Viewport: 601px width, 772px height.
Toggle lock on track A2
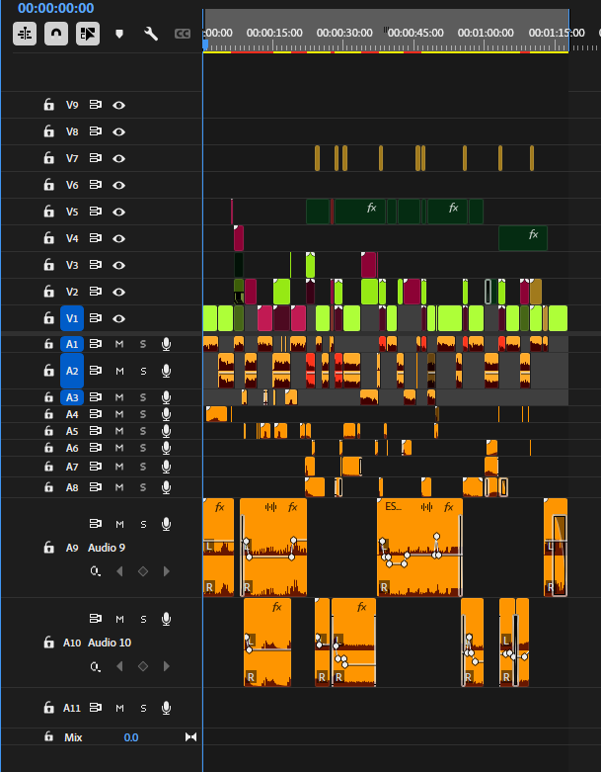click(x=48, y=371)
